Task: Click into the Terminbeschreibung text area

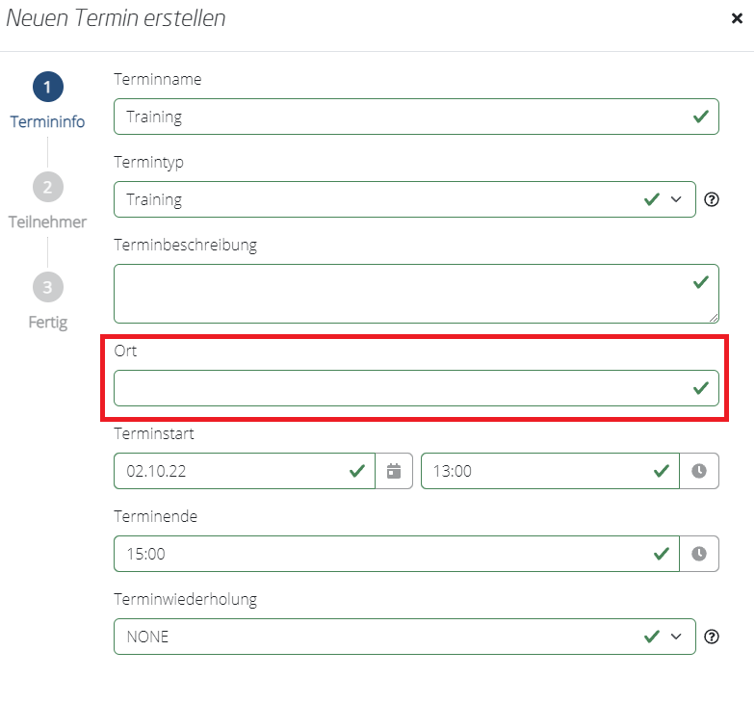Action: 416,294
